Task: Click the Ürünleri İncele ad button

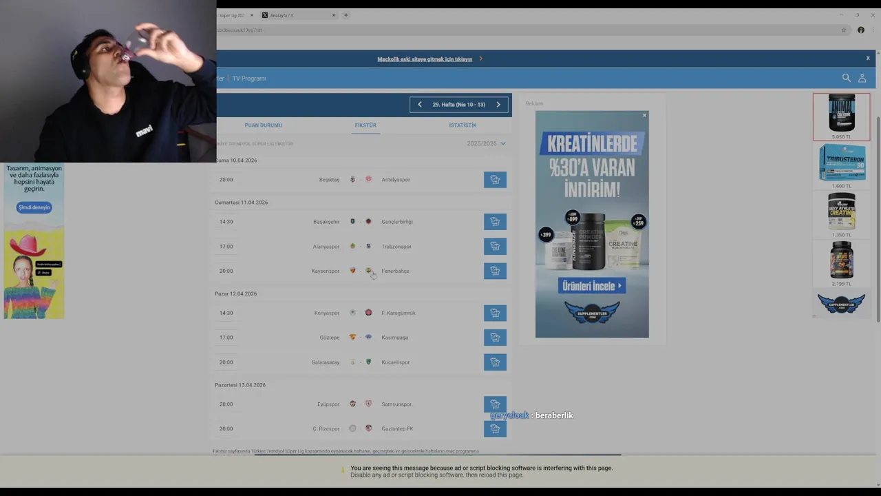Action: point(592,286)
